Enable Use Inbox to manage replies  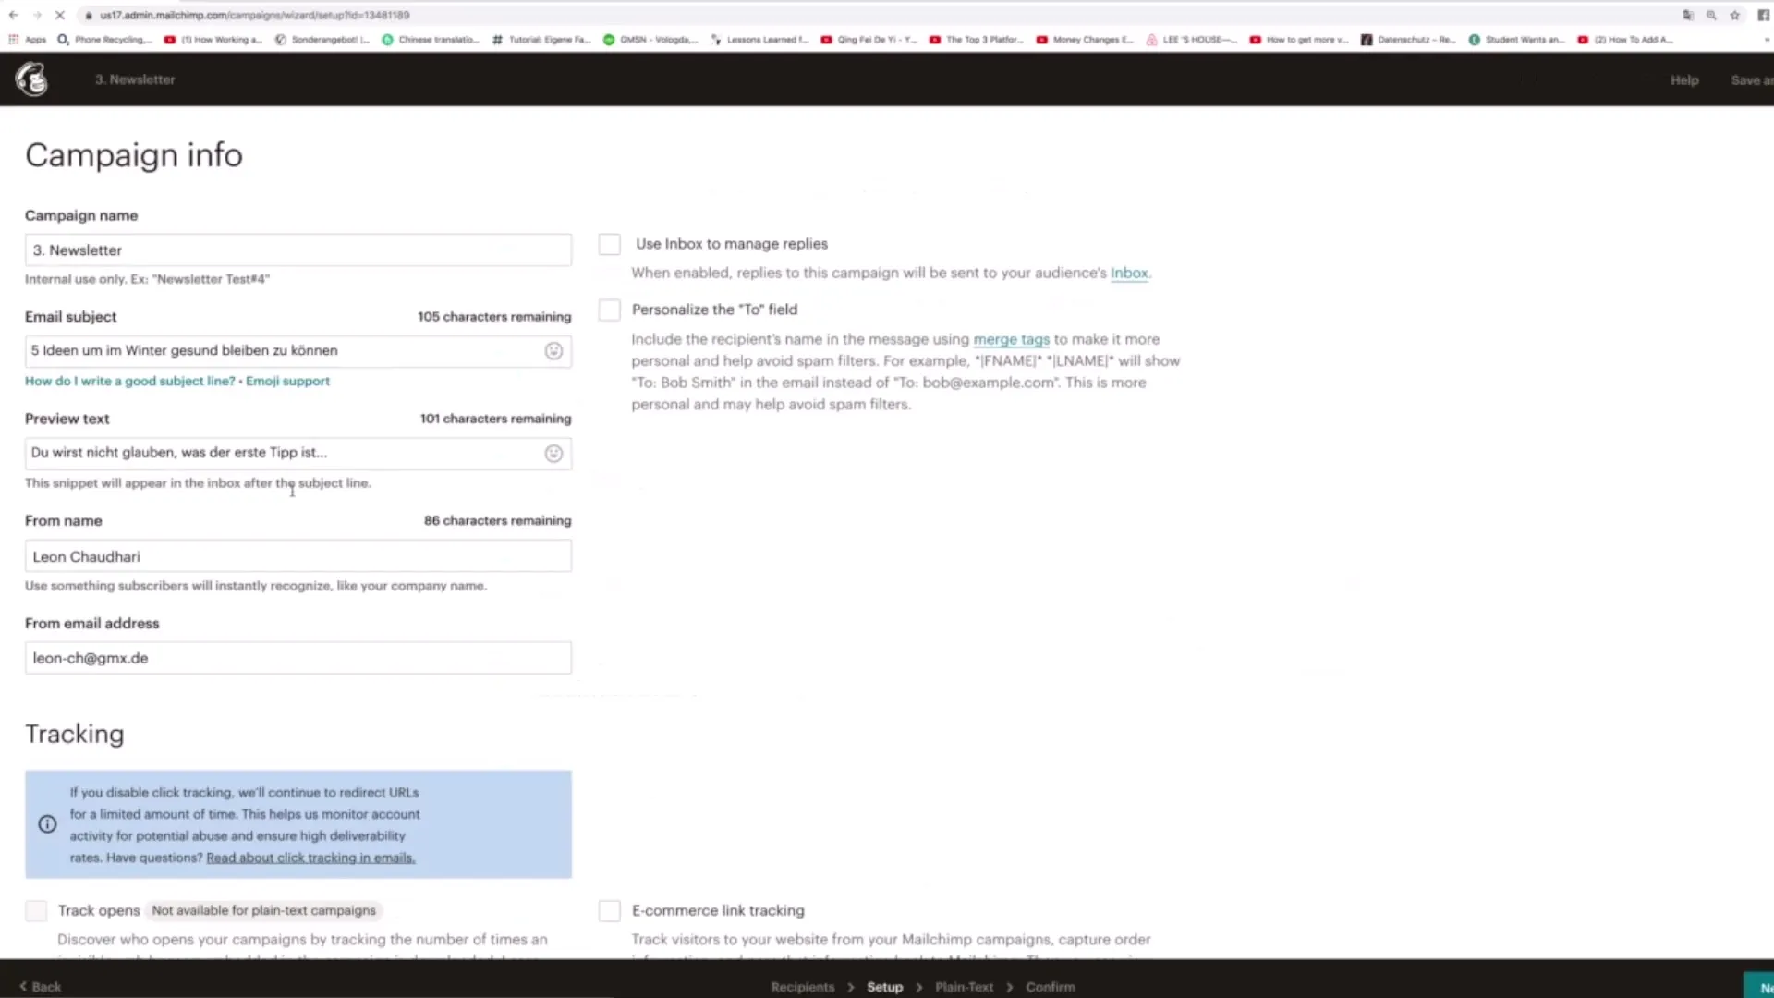coord(609,244)
